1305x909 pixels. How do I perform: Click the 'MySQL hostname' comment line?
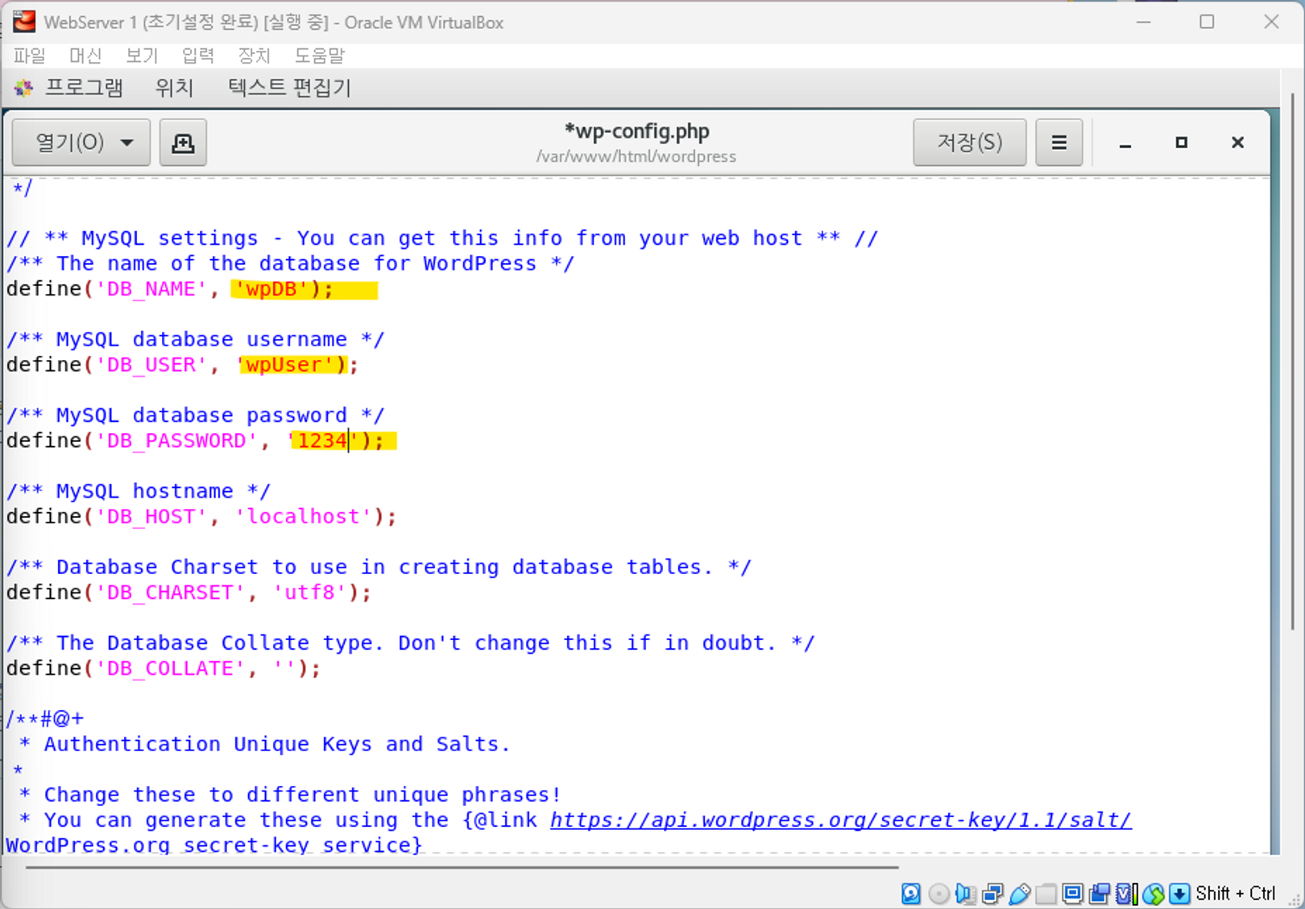[x=139, y=491]
